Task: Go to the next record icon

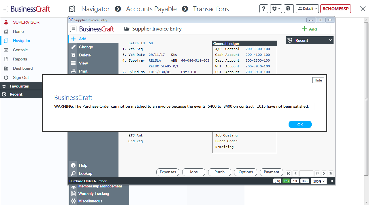Action: pyautogui.click(x=324, y=173)
